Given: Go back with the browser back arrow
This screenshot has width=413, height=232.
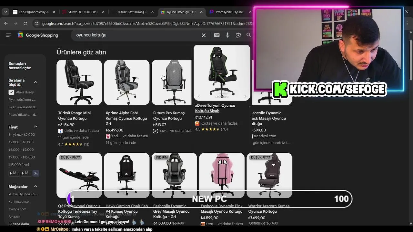Looking at the screenshot, I should [x=6, y=23].
